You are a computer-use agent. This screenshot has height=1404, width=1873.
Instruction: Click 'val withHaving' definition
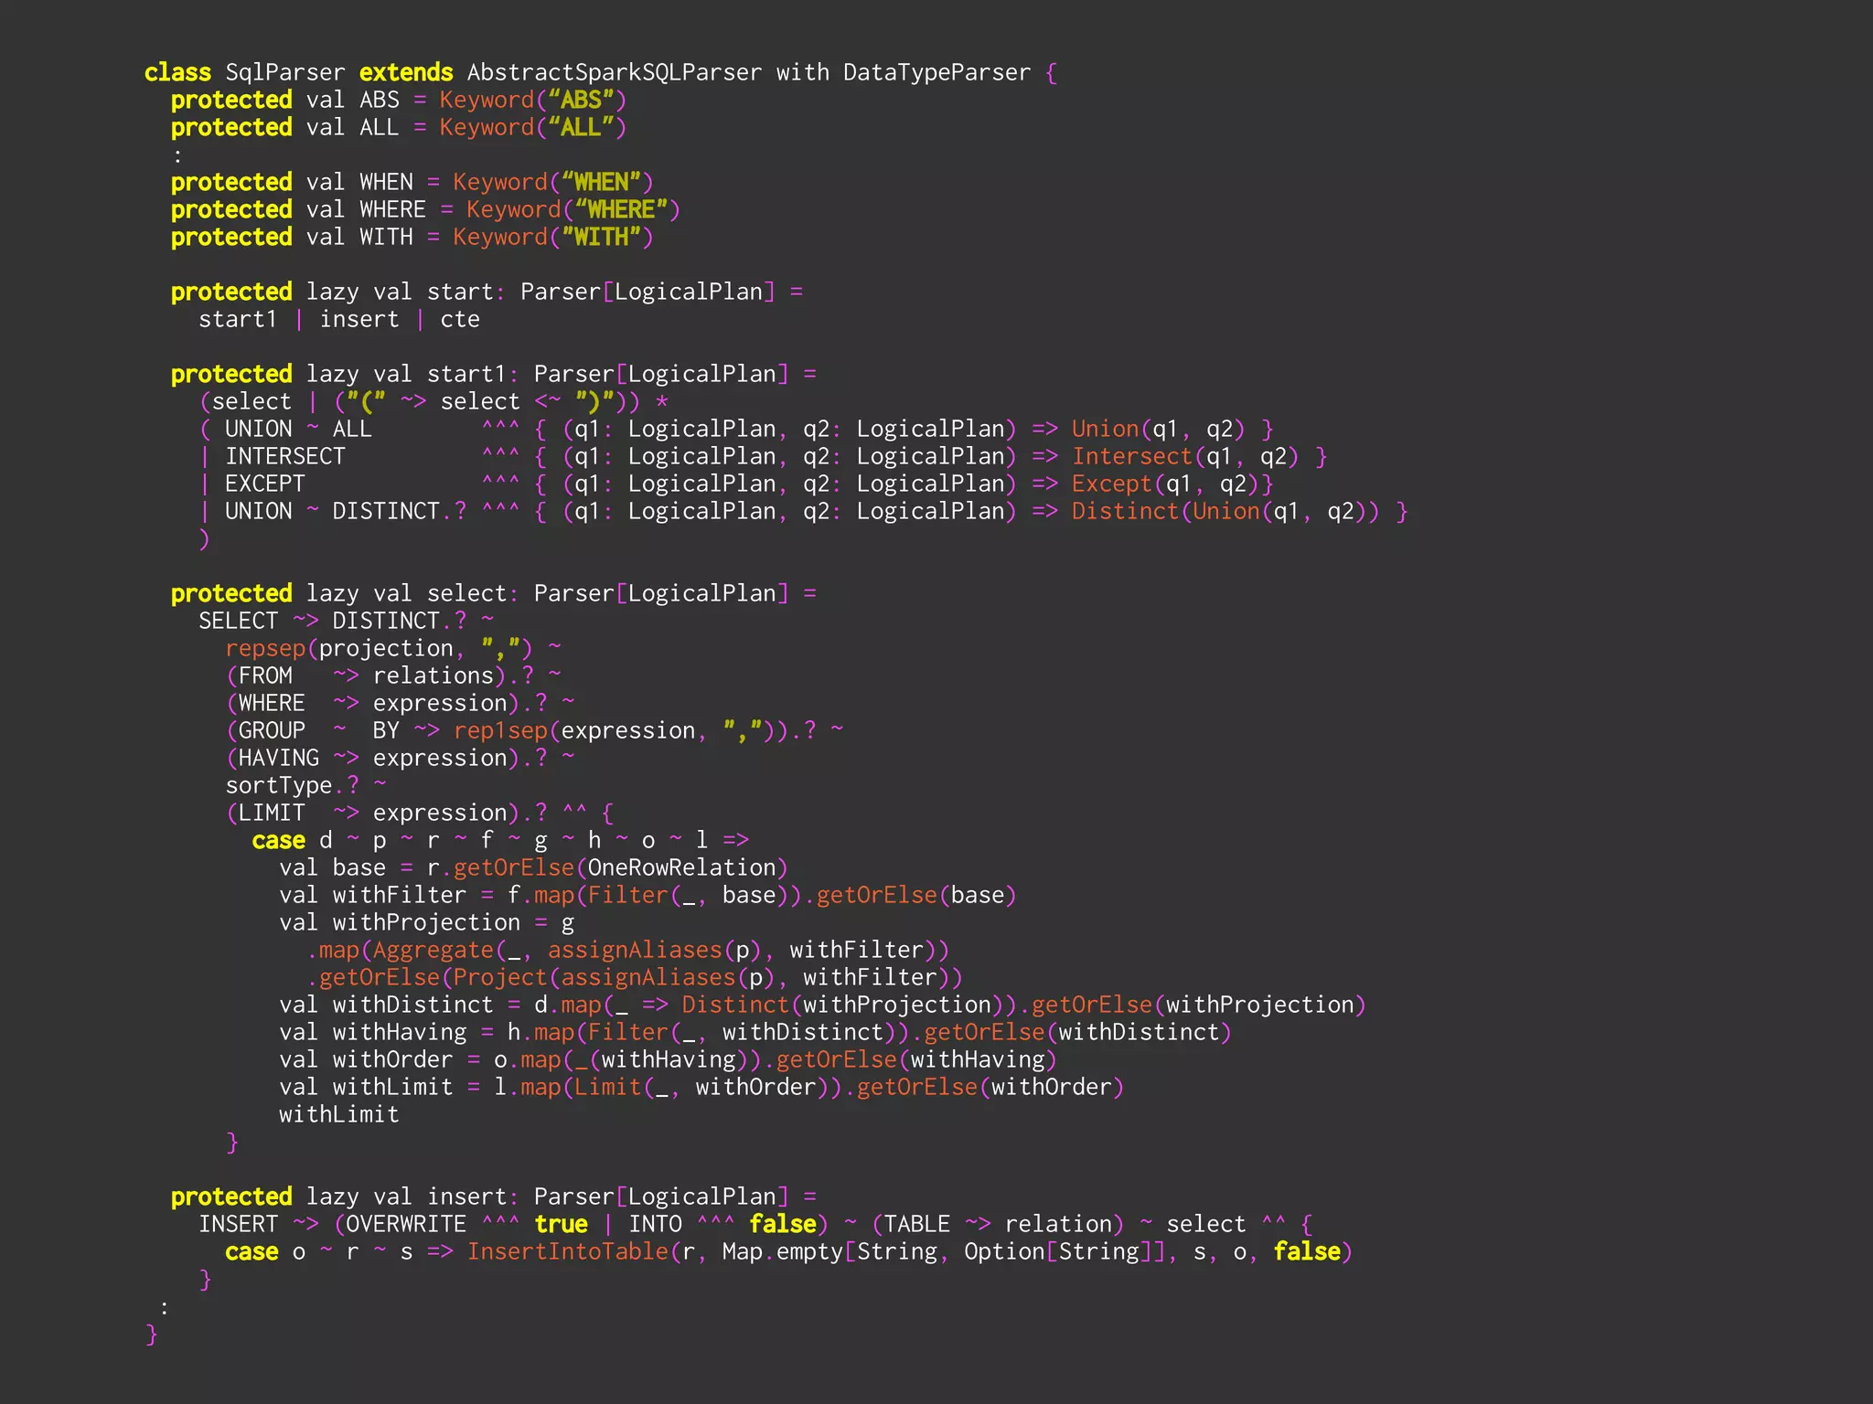click(755, 1032)
